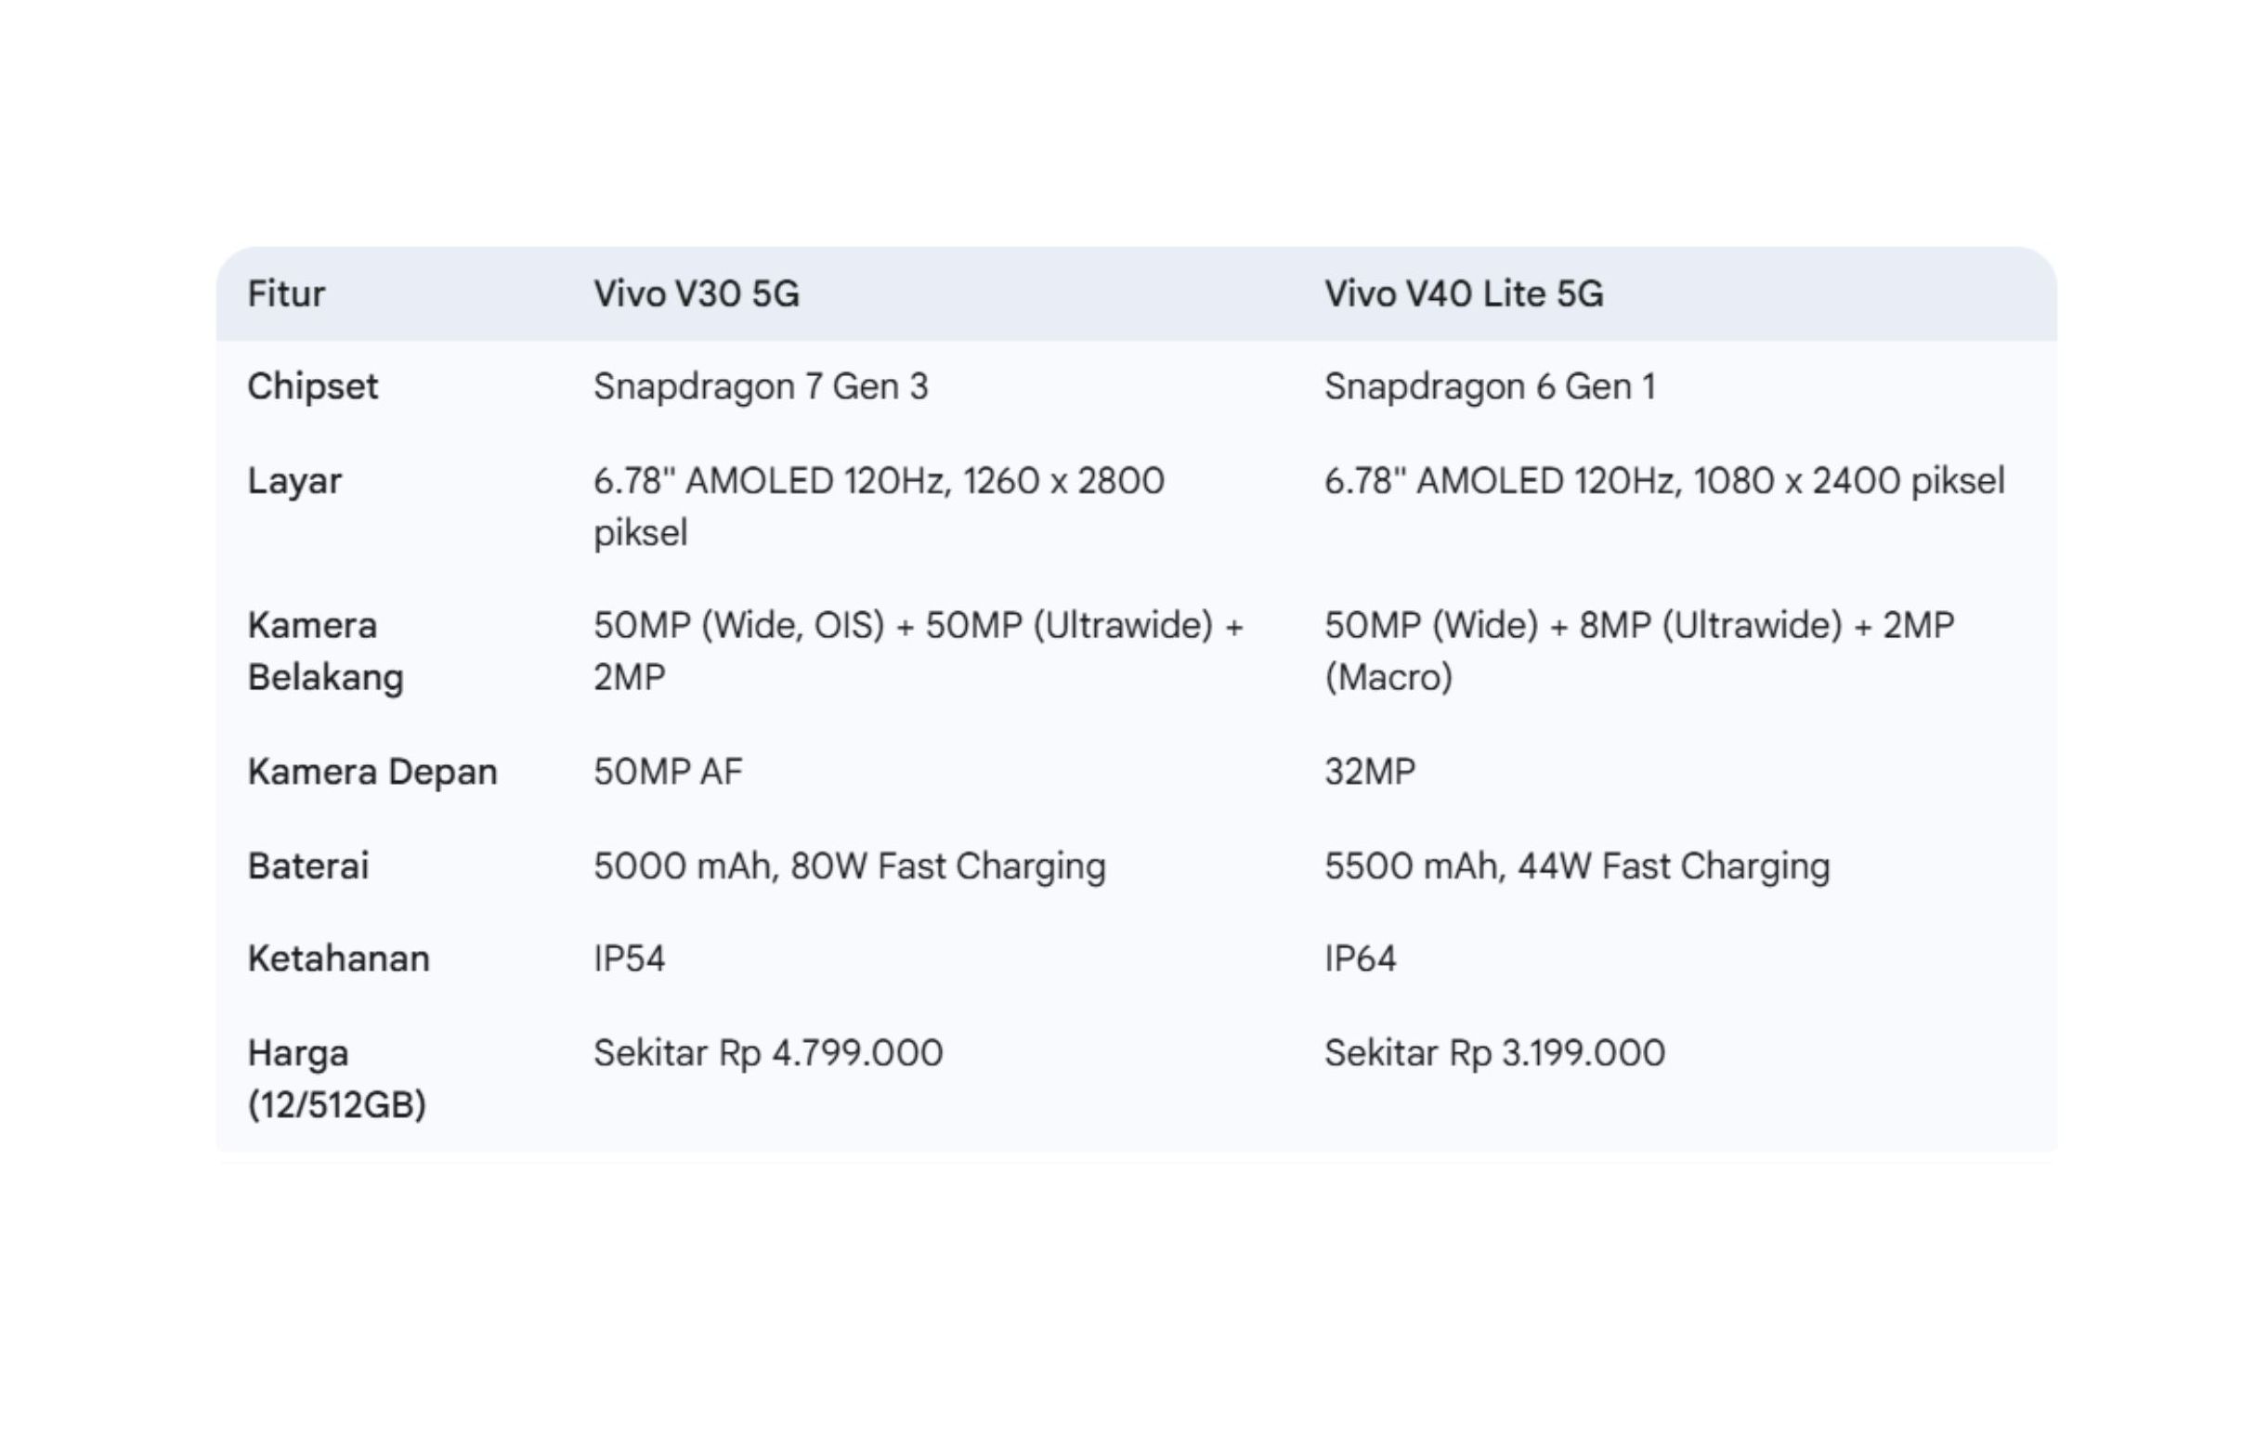Select the Layar row label
Screen dimensions: 2268x1433
coord(293,481)
